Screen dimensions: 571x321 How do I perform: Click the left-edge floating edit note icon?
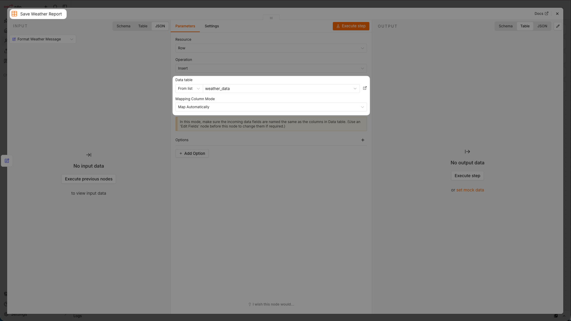[x=7, y=161]
